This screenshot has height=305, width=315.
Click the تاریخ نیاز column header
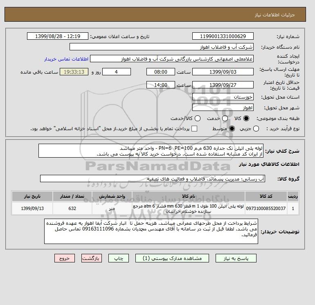pos(32,196)
